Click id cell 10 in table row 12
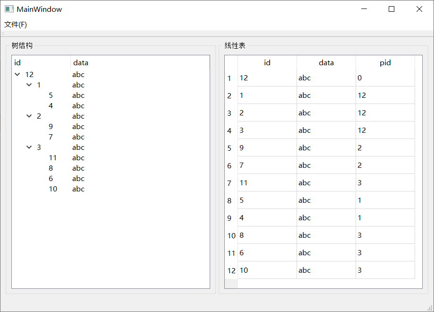434x312 pixels. click(267, 270)
